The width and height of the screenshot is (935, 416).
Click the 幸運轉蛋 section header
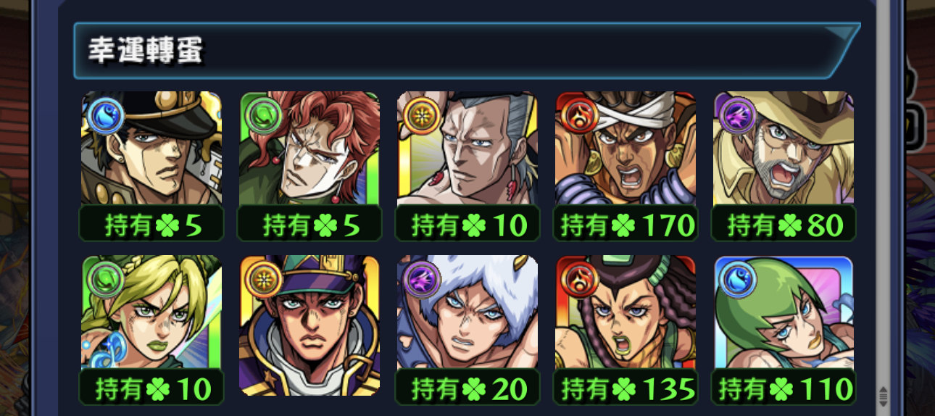[467, 51]
